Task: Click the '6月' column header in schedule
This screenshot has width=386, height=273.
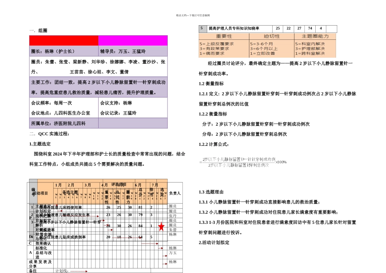Action: tap(138, 185)
